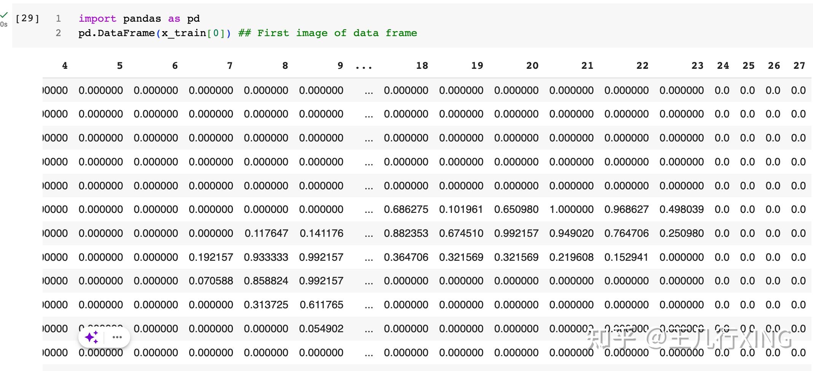
Task: Select column header 27 in the dataframe
Action: pyautogui.click(x=799, y=65)
